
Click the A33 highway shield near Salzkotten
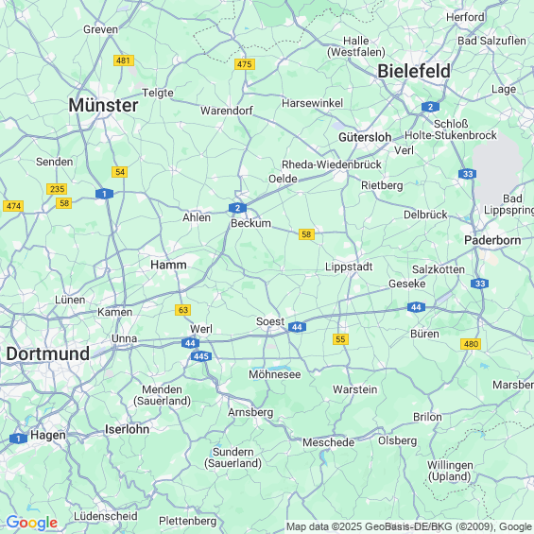(x=479, y=284)
